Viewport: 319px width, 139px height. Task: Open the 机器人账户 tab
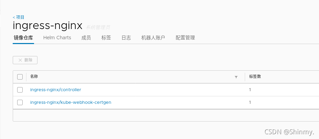[x=153, y=38]
